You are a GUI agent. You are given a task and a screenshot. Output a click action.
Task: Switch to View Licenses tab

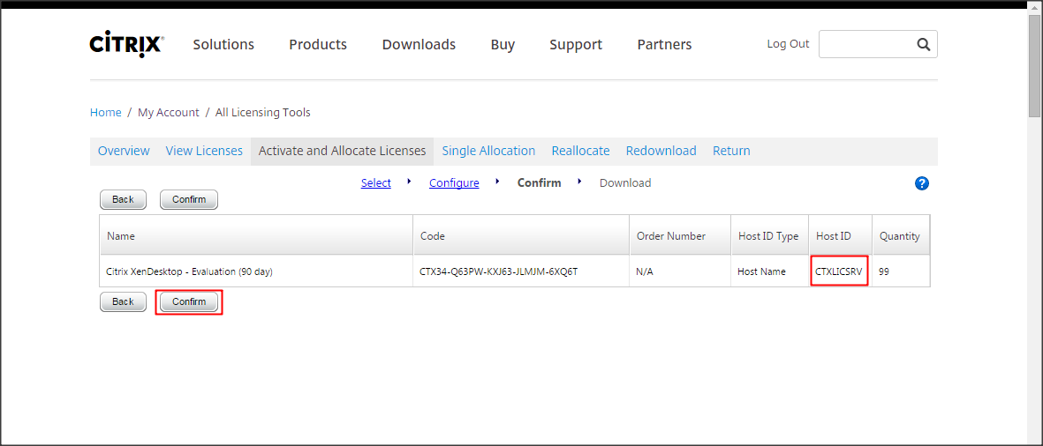coord(204,151)
